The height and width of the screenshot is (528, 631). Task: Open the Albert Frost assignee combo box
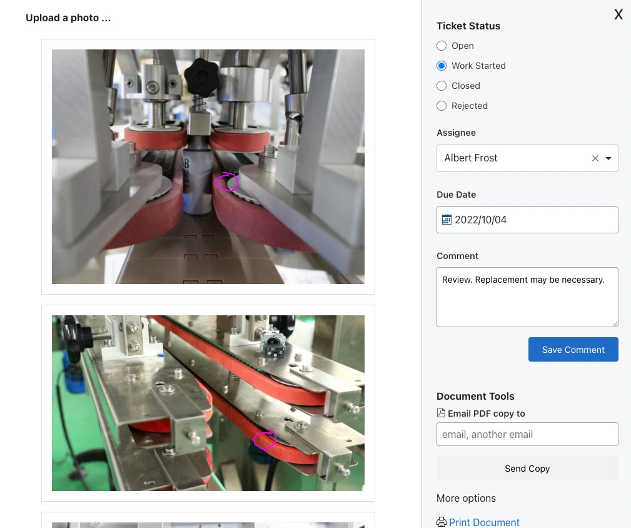pos(527,158)
